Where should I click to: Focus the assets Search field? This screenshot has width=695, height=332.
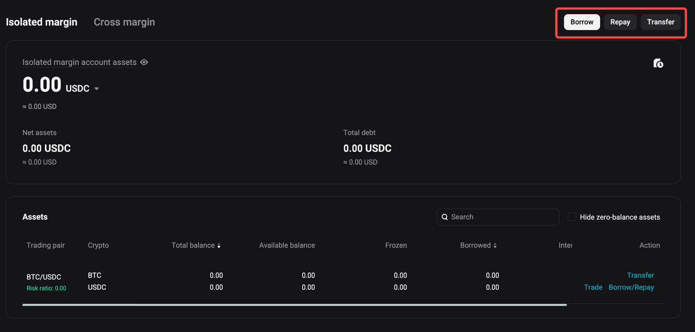(x=498, y=217)
